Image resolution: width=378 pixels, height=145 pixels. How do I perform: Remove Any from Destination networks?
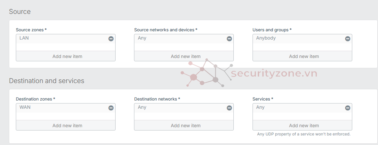pos(229,108)
